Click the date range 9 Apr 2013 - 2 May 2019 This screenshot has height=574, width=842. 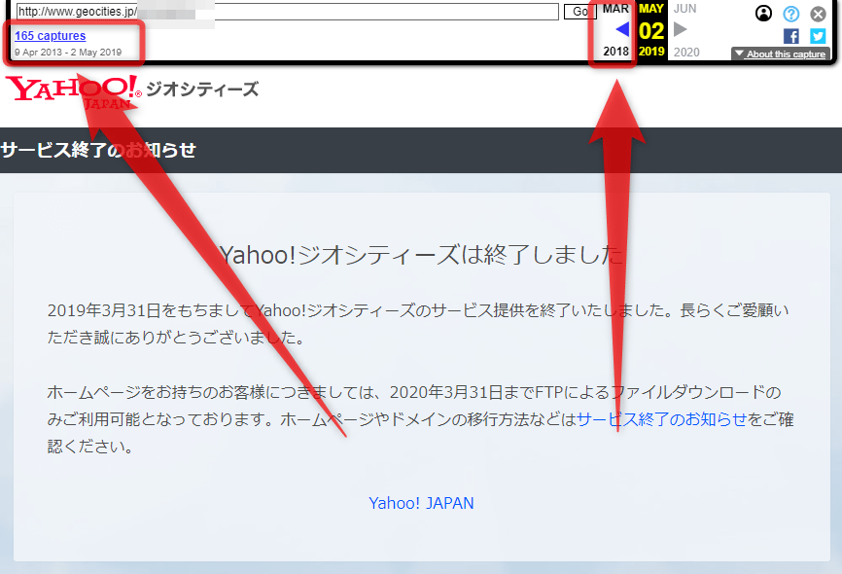pyautogui.click(x=68, y=53)
